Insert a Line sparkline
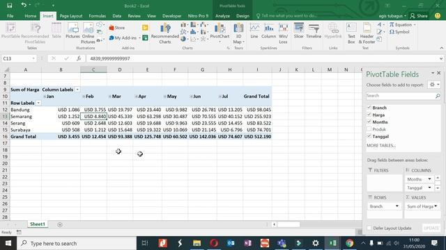The image size is (446, 250). 254,31
